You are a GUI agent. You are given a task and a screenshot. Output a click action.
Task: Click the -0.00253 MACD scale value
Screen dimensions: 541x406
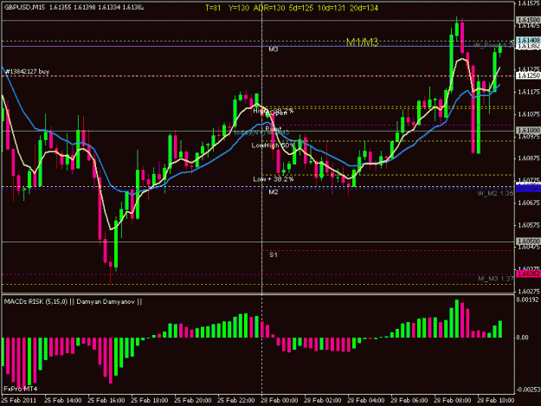(528, 390)
